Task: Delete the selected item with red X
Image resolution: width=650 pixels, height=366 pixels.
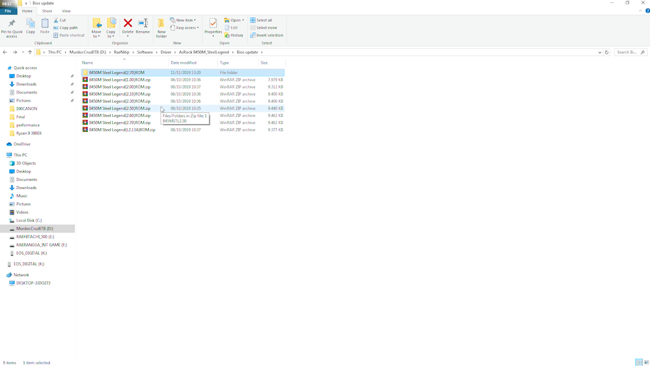Action: [128, 26]
